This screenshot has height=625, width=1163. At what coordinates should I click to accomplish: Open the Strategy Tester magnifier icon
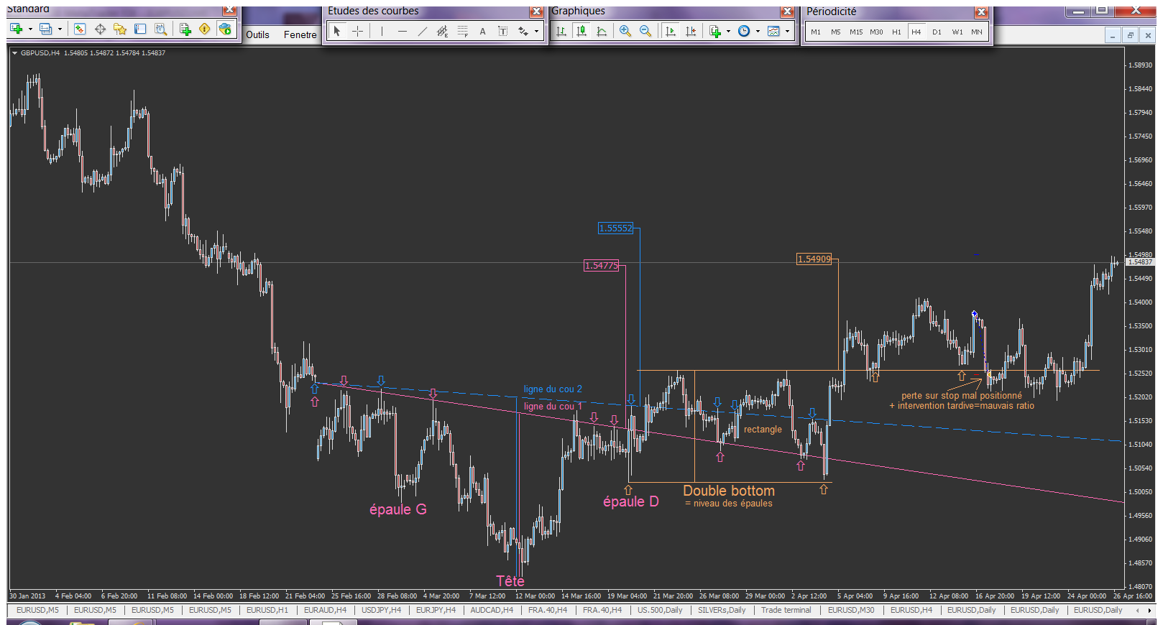coord(161,29)
